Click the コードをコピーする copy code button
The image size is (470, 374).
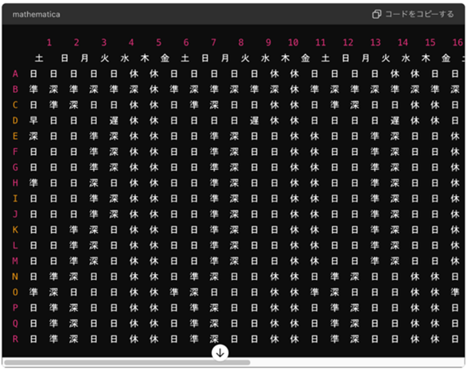(413, 14)
